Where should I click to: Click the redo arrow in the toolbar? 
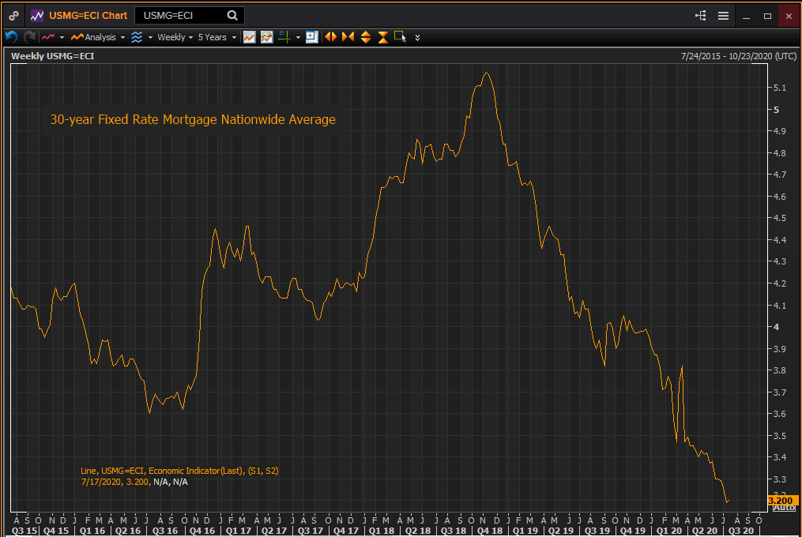click(x=29, y=37)
